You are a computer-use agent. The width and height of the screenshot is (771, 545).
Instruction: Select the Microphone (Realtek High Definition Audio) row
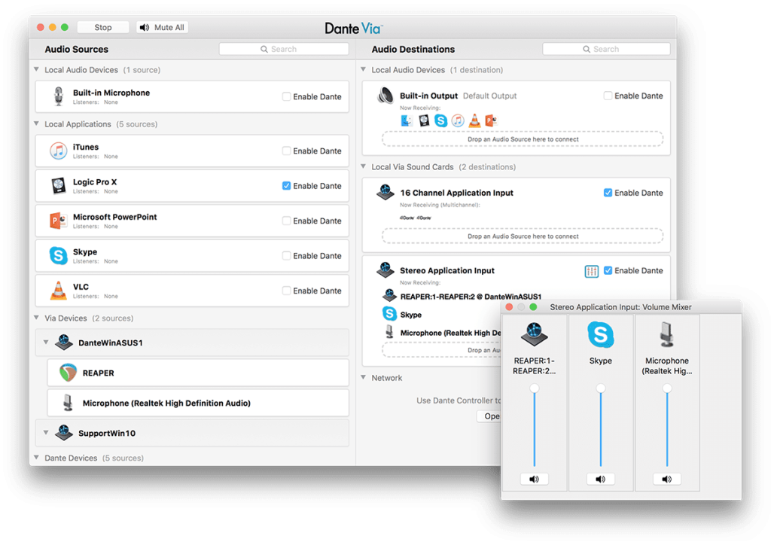point(198,403)
